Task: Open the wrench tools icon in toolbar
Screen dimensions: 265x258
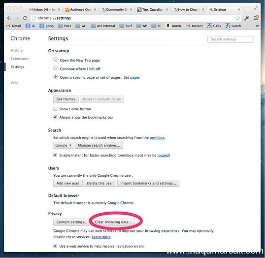Action: tap(247, 18)
